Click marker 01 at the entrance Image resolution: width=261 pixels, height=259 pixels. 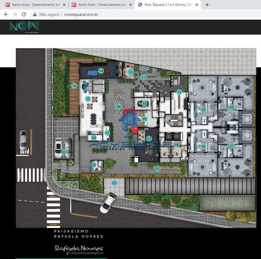click(114, 183)
